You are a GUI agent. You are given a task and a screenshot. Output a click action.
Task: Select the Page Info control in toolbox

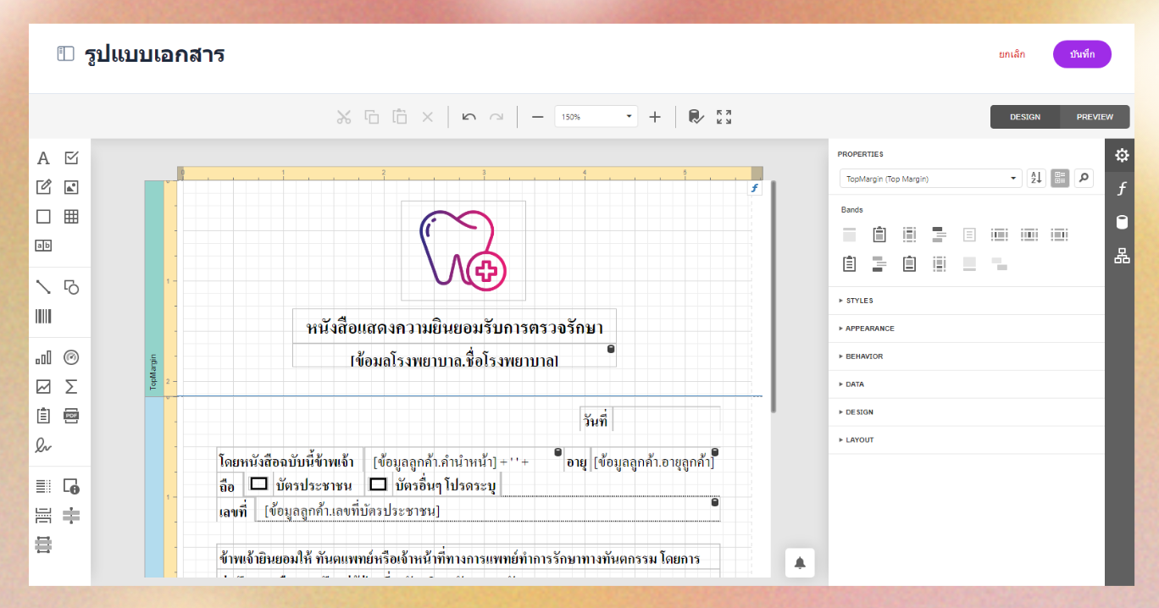click(x=71, y=486)
